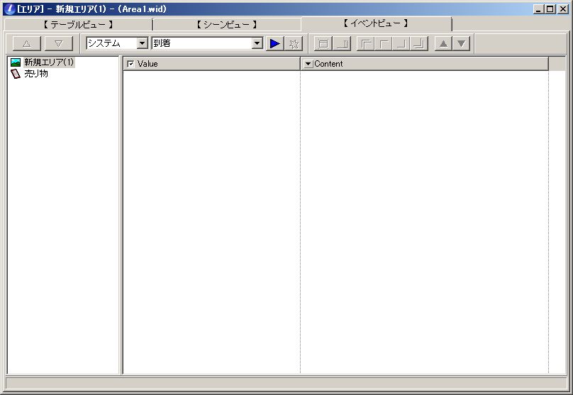Click the landscape icon of 新規エリア(1)
Screen dimensions: 573x395
(x=16, y=62)
